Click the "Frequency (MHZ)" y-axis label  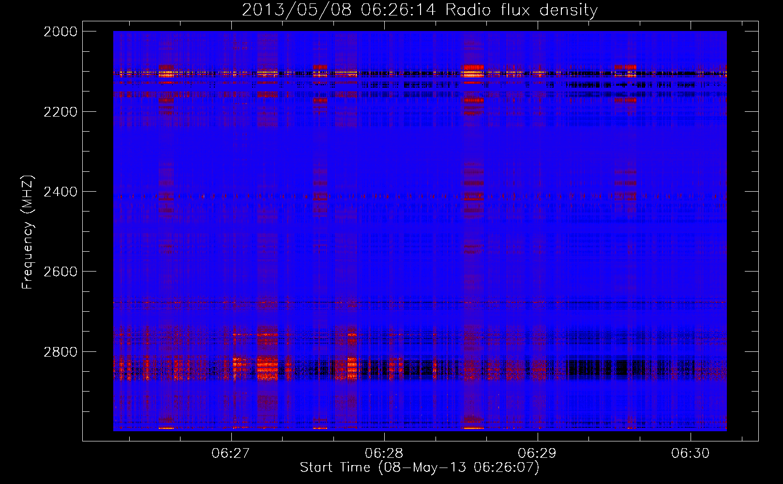tap(28, 232)
